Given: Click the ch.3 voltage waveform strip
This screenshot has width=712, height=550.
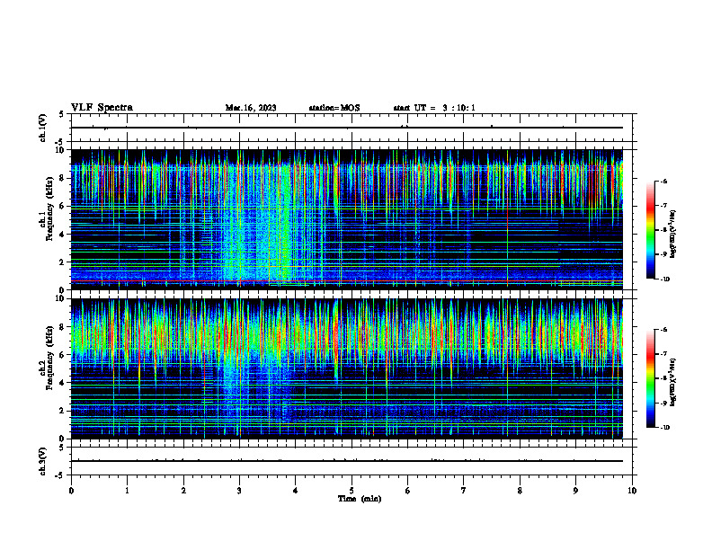Looking at the screenshot, I should coord(352,461).
